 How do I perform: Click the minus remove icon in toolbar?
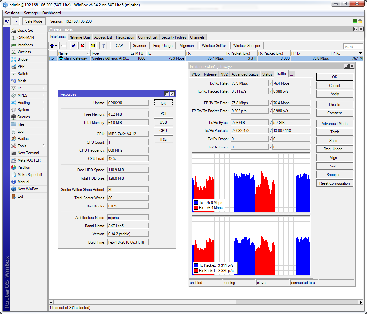point(64,46)
